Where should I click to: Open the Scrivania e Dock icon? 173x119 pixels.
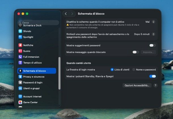(x=20, y=26)
